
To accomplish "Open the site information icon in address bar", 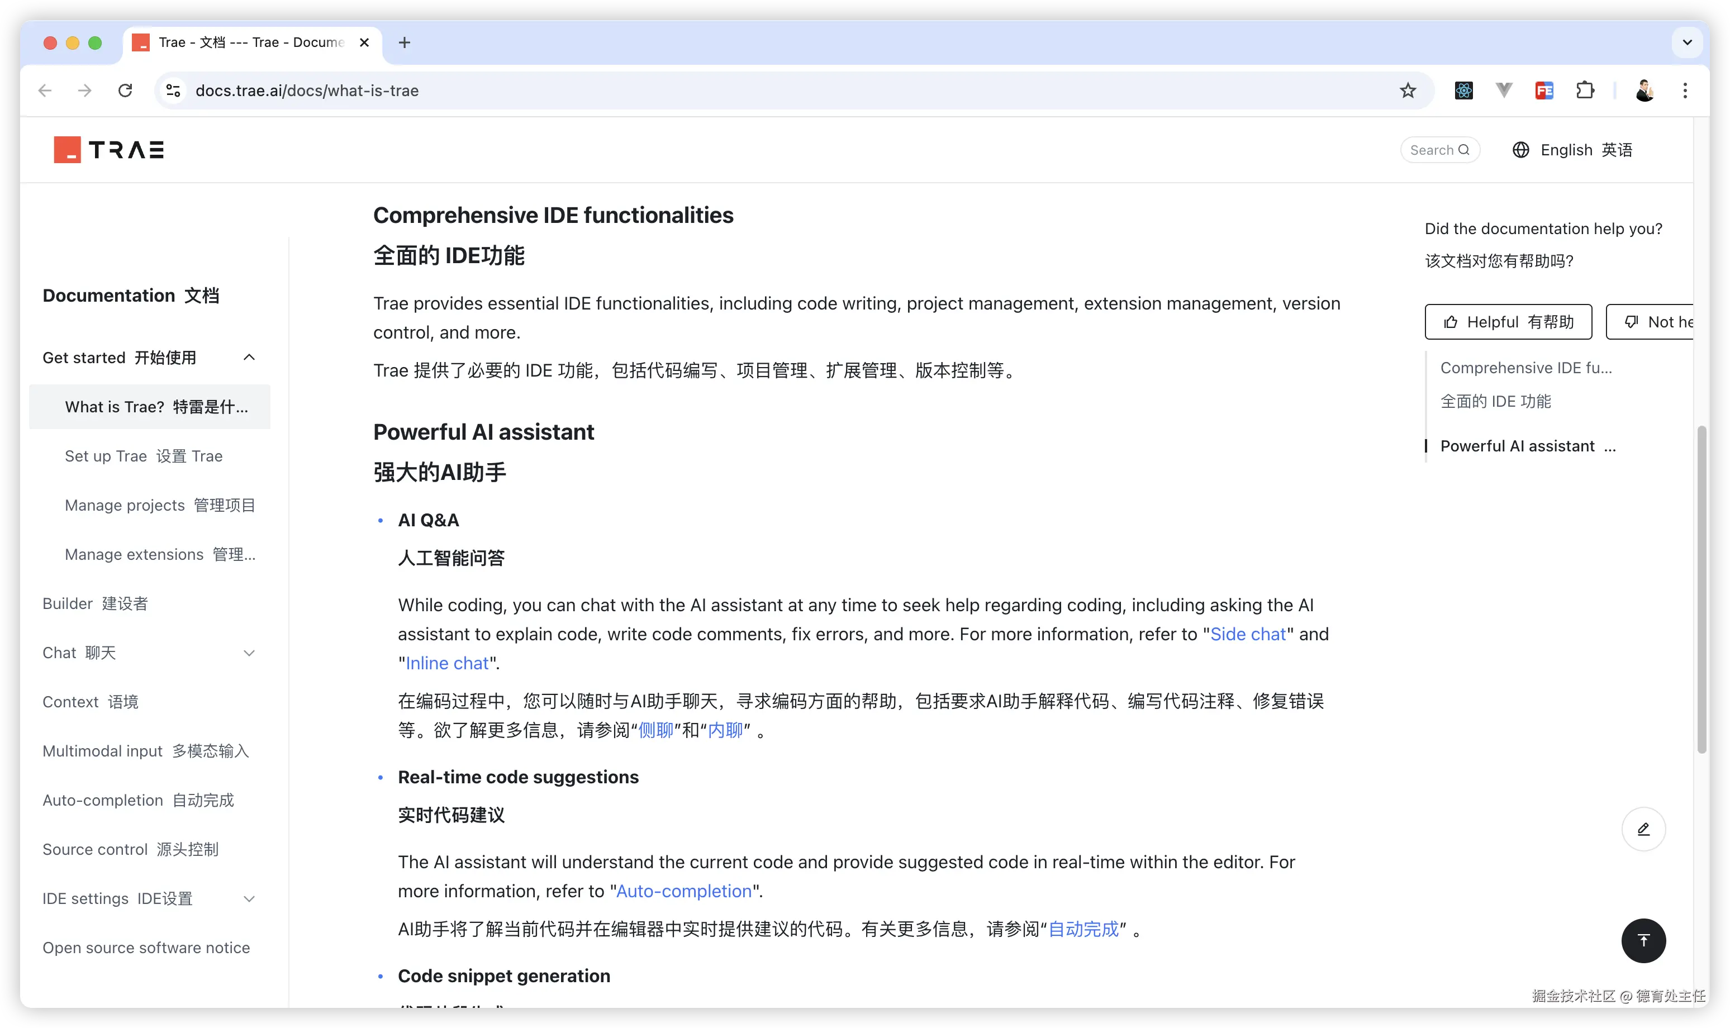I will click(173, 91).
